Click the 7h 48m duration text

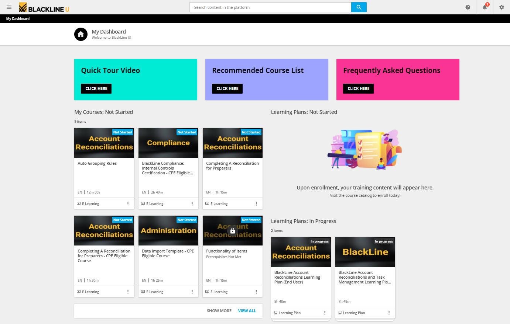(345, 302)
